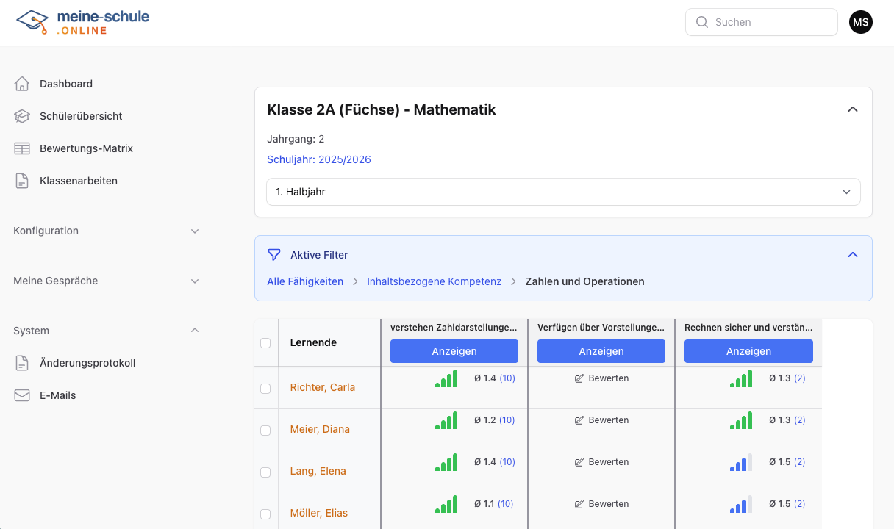Select the Dashboard home icon
894x529 pixels.
21,83
